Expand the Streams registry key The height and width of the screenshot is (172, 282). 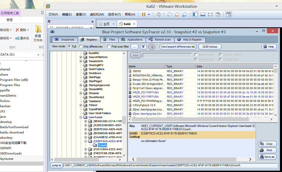tap(81, 93)
